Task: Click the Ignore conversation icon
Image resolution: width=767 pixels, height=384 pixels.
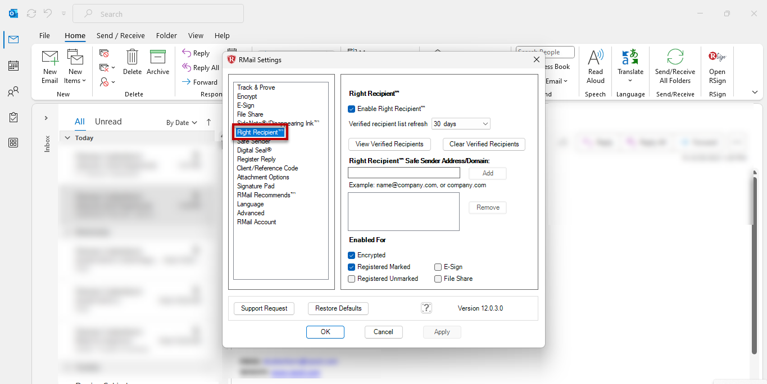Action: click(x=104, y=53)
